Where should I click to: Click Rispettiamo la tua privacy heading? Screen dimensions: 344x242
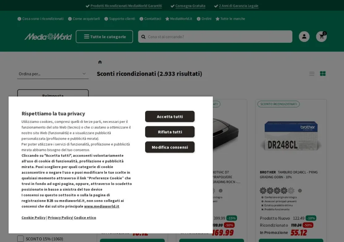(x=53, y=114)
